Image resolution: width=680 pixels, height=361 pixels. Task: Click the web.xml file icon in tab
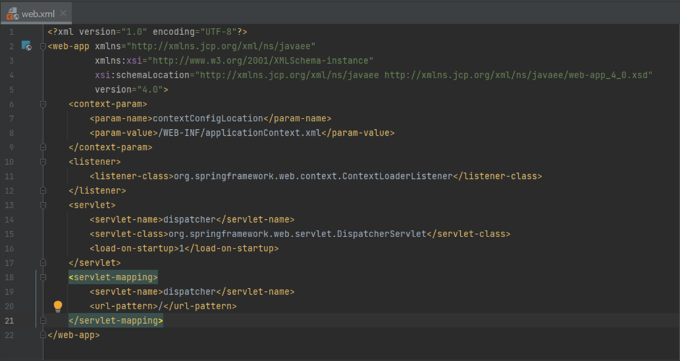pyautogui.click(x=11, y=13)
